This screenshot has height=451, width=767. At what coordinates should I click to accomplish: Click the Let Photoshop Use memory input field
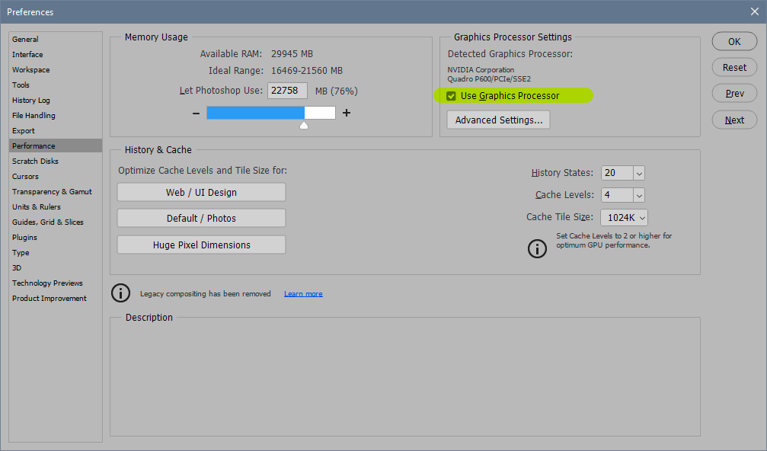[287, 91]
